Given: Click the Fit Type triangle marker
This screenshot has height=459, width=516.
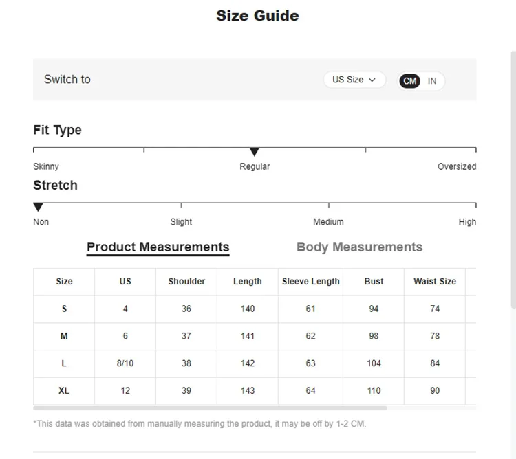Looking at the screenshot, I should pyautogui.click(x=254, y=152).
